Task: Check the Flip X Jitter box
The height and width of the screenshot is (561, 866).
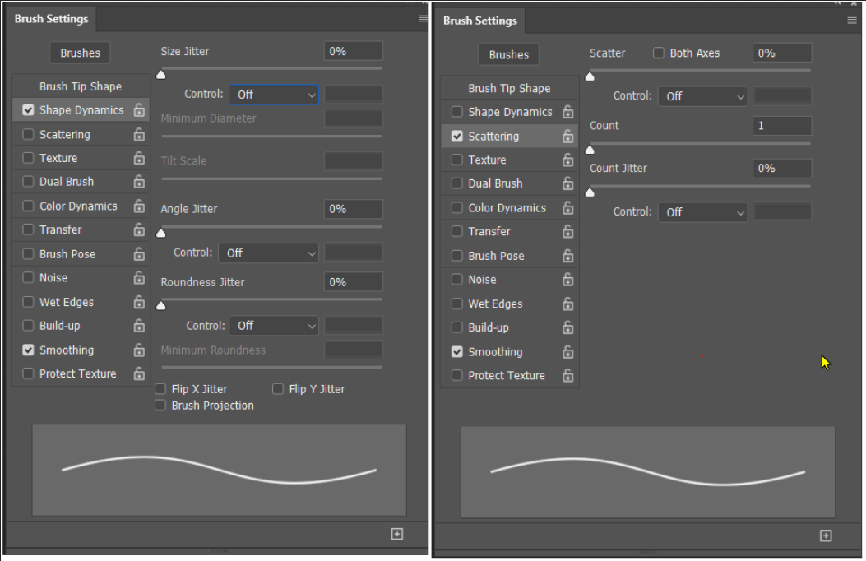Action: [x=160, y=388]
